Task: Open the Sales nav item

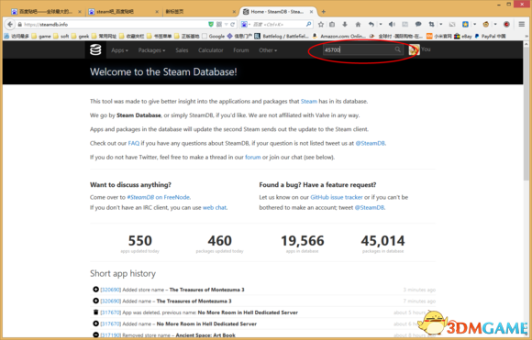Action: (182, 50)
